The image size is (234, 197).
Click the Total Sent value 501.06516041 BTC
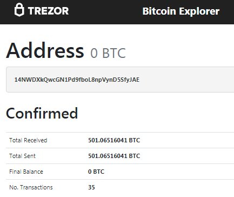coord(114,156)
